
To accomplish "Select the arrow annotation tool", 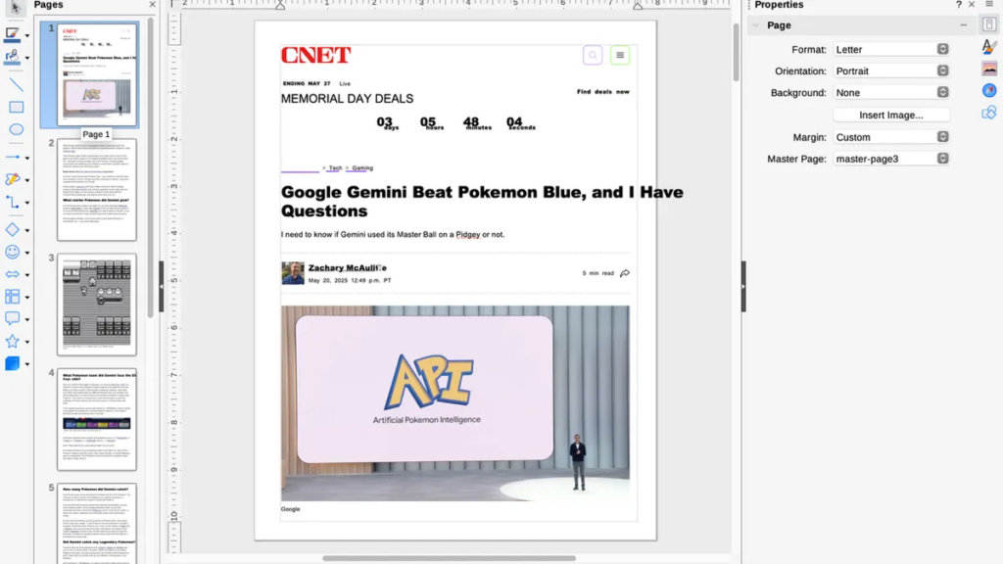I will [14, 154].
